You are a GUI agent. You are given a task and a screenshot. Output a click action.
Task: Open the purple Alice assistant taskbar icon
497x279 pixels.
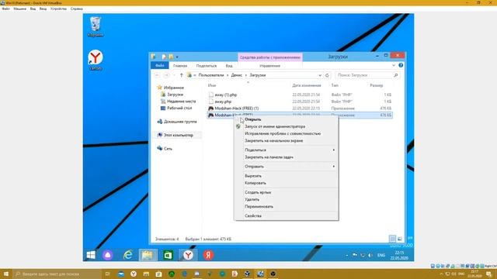107,255
